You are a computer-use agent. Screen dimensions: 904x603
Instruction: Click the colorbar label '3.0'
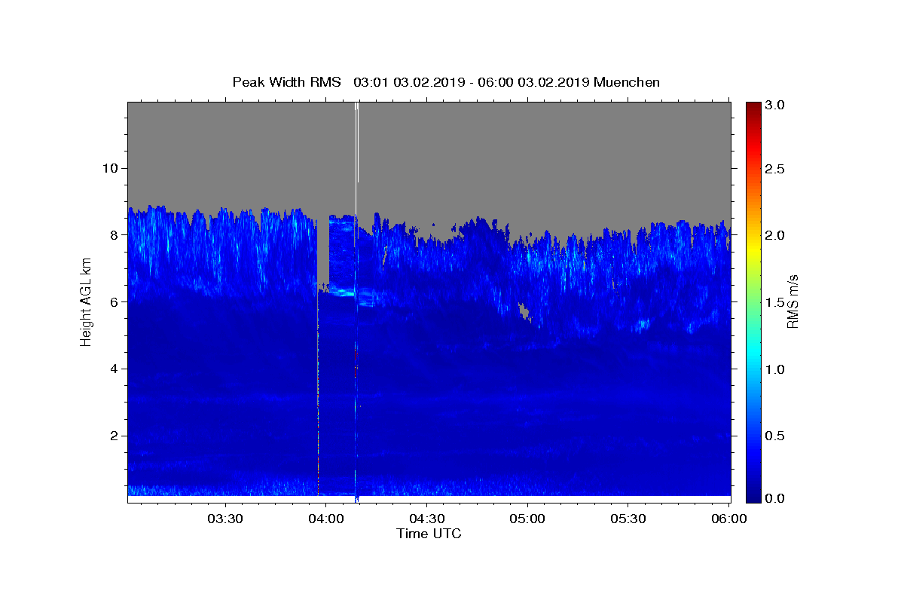[774, 105]
